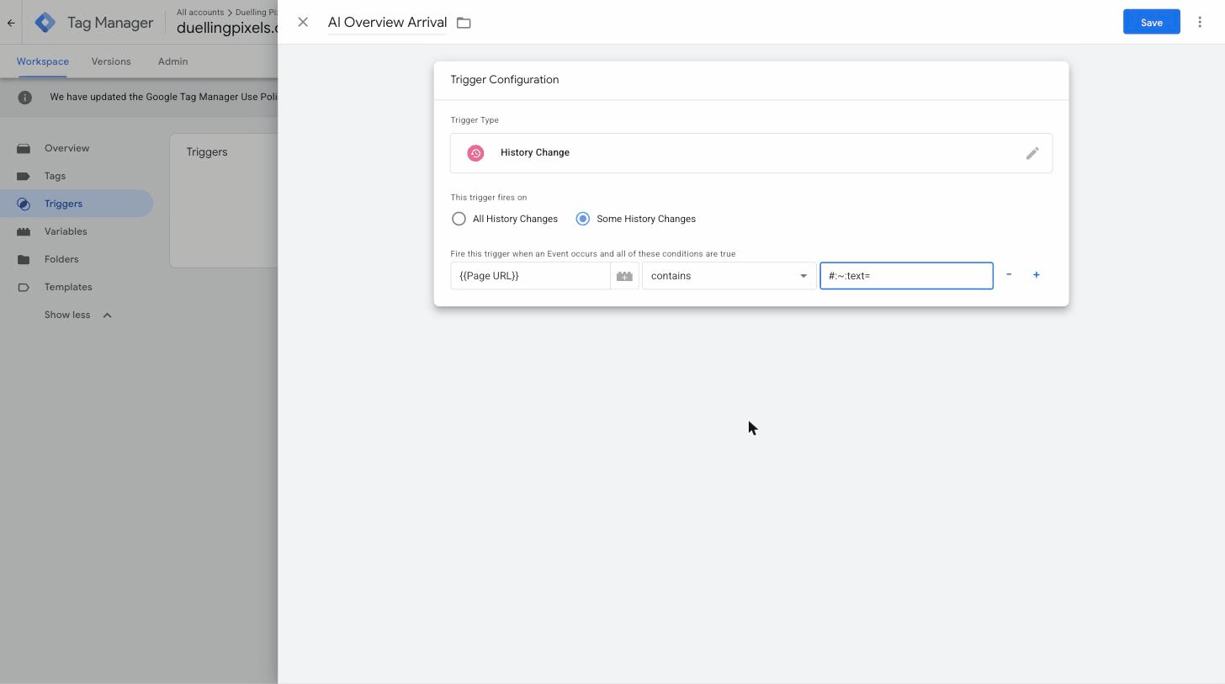Open the variable picker brick icon
The height and width of the screenshot is (684, 1225).
click(x=624, y=276)
